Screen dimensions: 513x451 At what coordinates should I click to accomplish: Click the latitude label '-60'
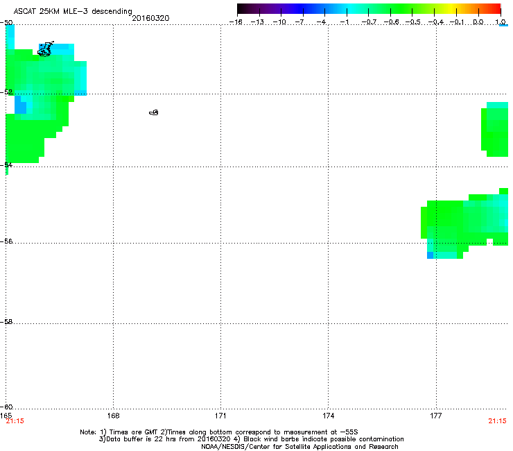pyautogui.click(x=6, y=407)
